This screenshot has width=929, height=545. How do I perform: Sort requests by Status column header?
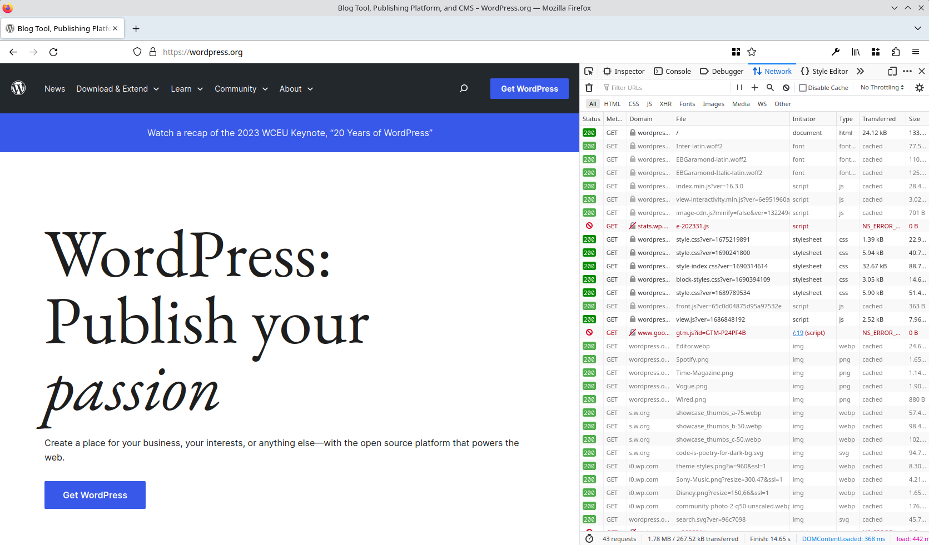592,119
